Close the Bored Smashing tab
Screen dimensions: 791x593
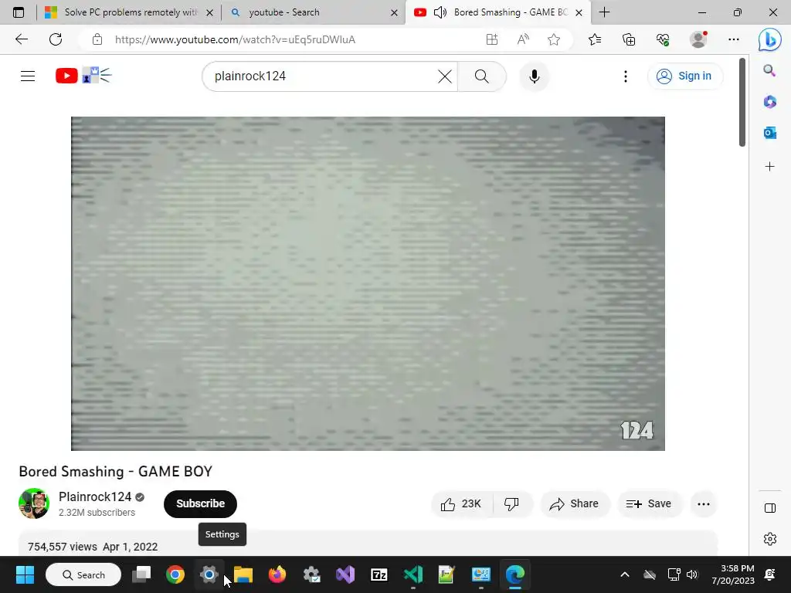[579, 12]
